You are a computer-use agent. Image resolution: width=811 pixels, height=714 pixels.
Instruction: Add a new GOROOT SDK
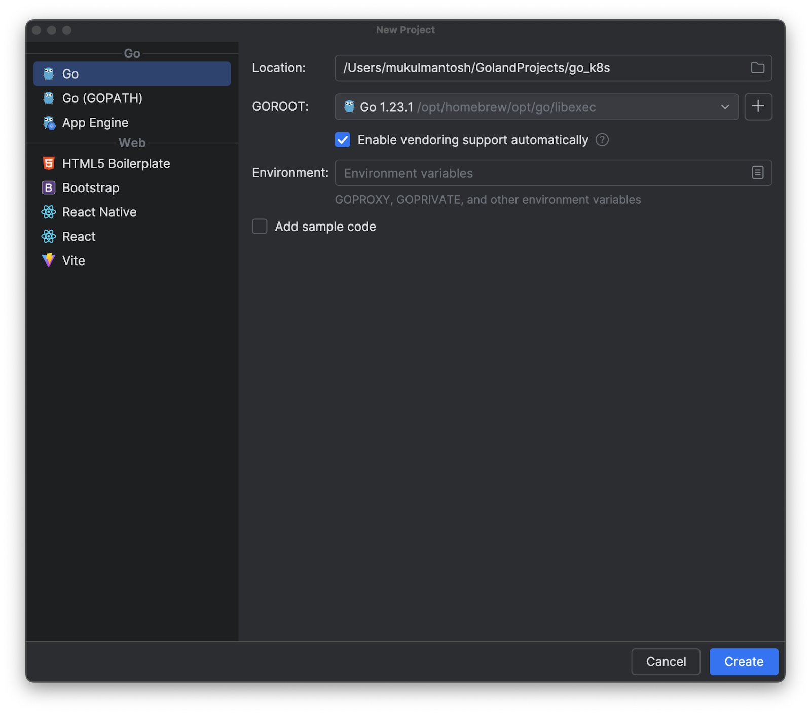click(758, 106)
